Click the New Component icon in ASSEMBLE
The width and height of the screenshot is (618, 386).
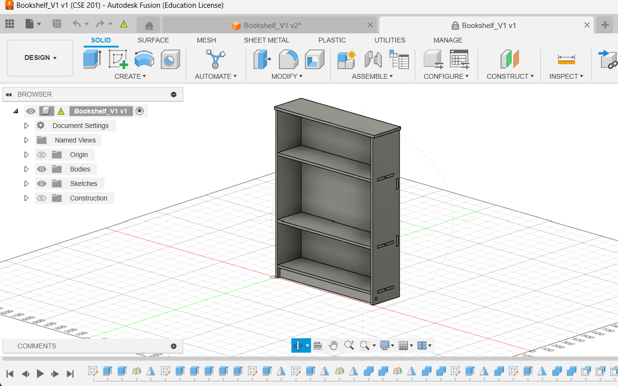(346, 59)
